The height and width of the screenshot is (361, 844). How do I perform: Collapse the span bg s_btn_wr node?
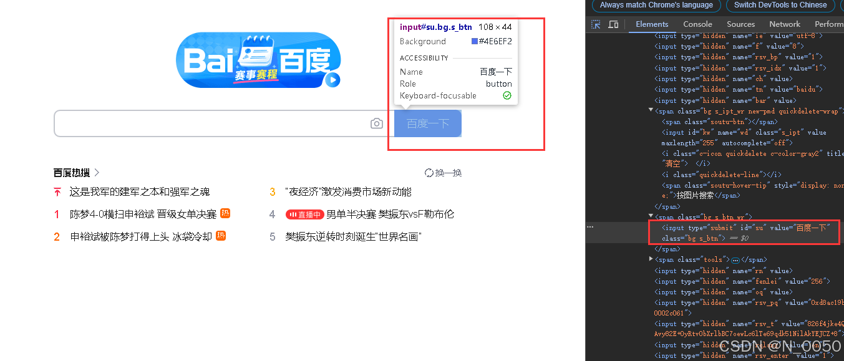652,217
